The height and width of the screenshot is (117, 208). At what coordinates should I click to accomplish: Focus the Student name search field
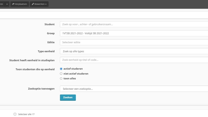pyautogui.click(x=134, y=24)
